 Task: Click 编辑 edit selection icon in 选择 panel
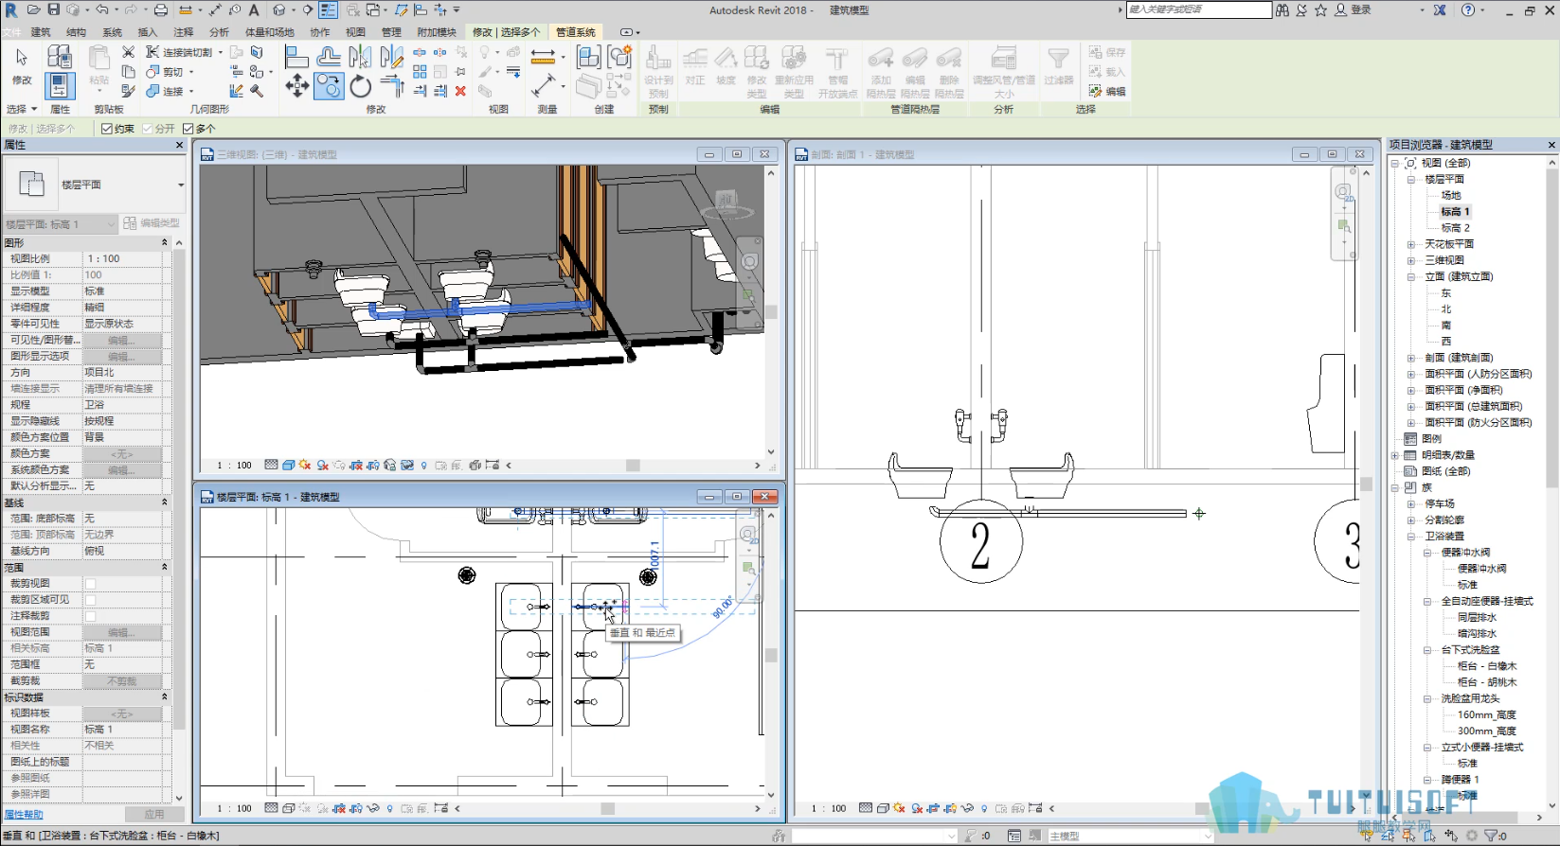tap(1107, 92)
